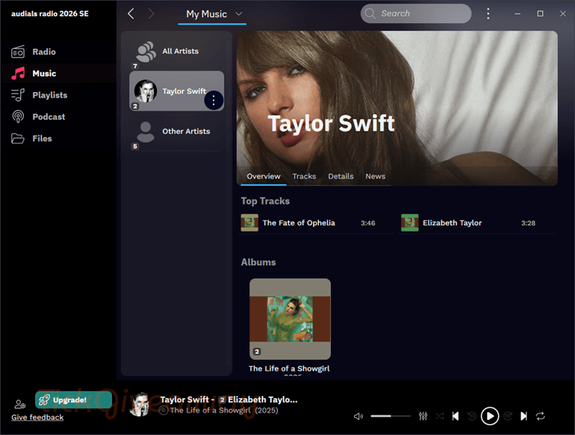Click the 3:46 track duration
The height and width of the screenshot is (435, 575).
click(368, 223)
